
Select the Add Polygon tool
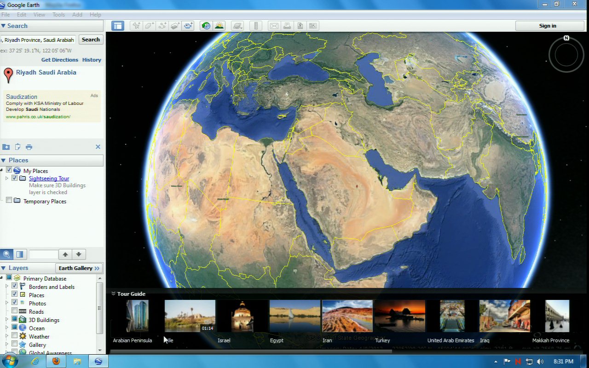pyautogui.click(x=149, y=26)
